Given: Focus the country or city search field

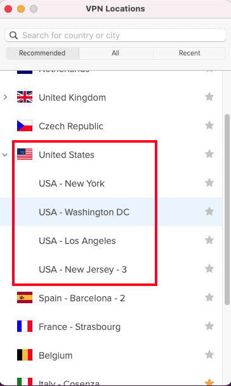Looking at the screenshot, I should click(115, 35).
